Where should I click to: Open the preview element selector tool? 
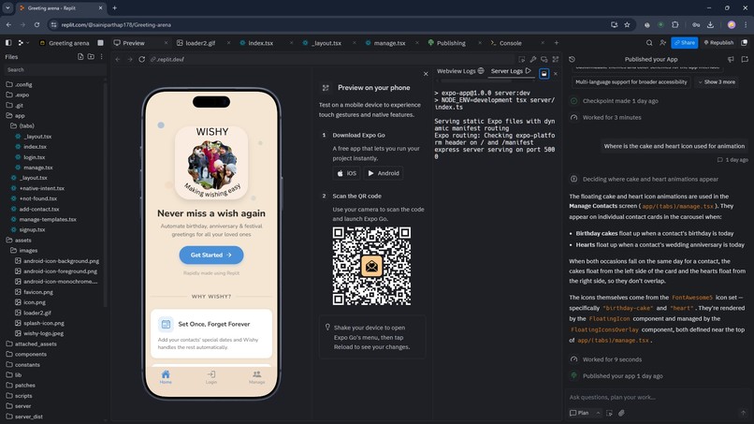[522, 59]
